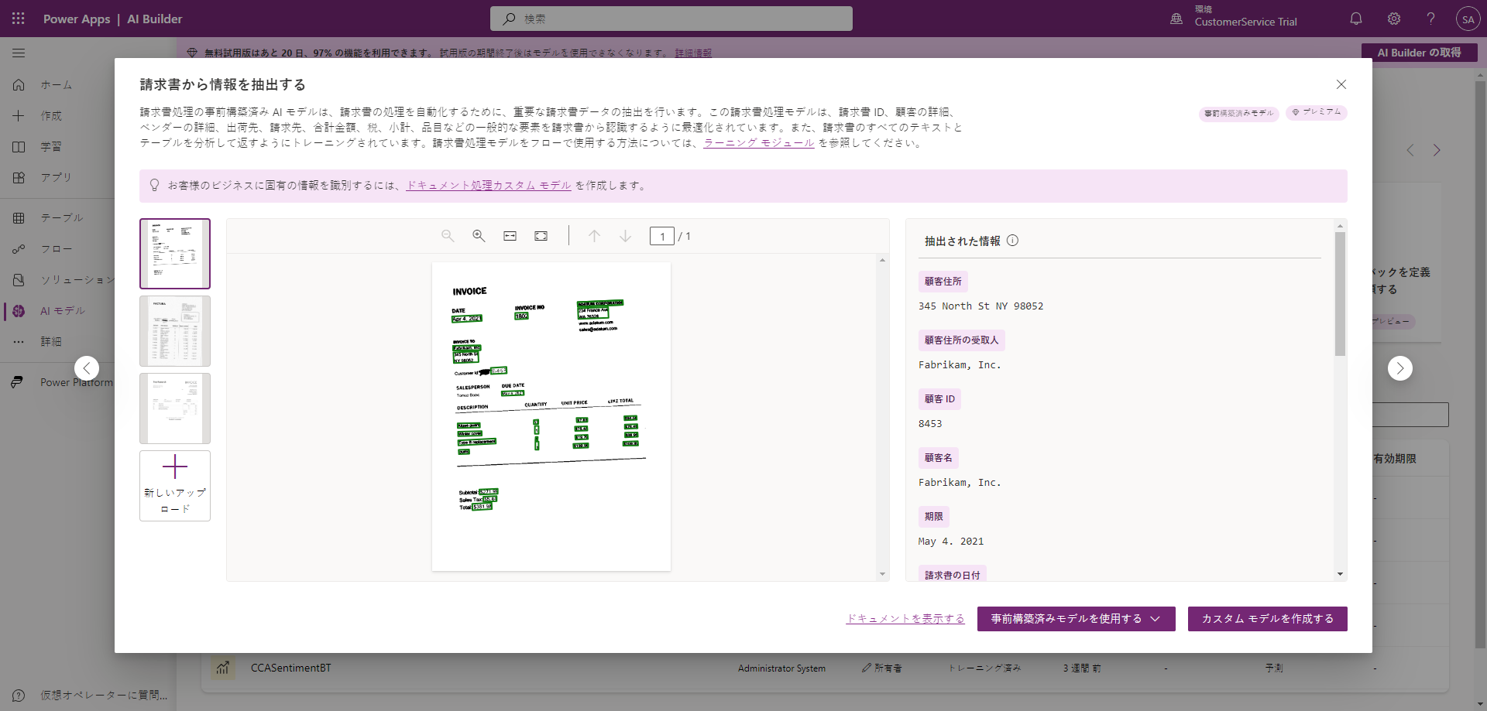
Task: Click the ドキュメントを表示する link
Action: [x=905, y=619]
